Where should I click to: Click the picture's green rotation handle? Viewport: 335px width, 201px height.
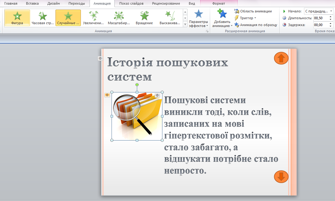coord(137,85)
